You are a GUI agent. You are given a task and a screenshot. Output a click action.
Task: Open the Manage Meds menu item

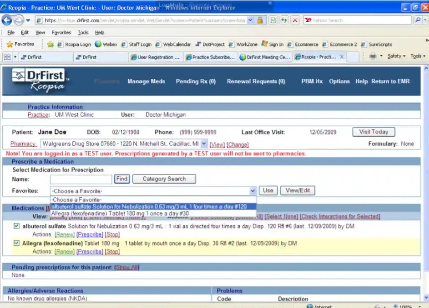click(x=146, y=81)
